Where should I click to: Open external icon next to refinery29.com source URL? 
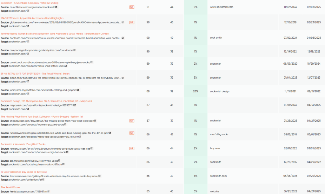(x=91, y=148)
